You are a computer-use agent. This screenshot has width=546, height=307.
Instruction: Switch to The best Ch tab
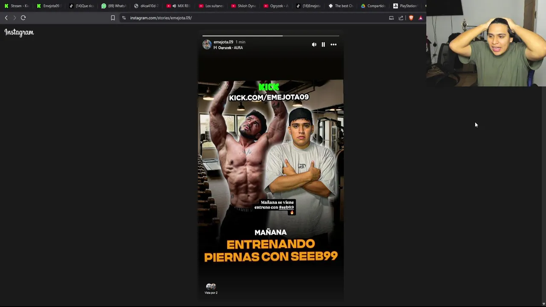[x=340, y=6]
